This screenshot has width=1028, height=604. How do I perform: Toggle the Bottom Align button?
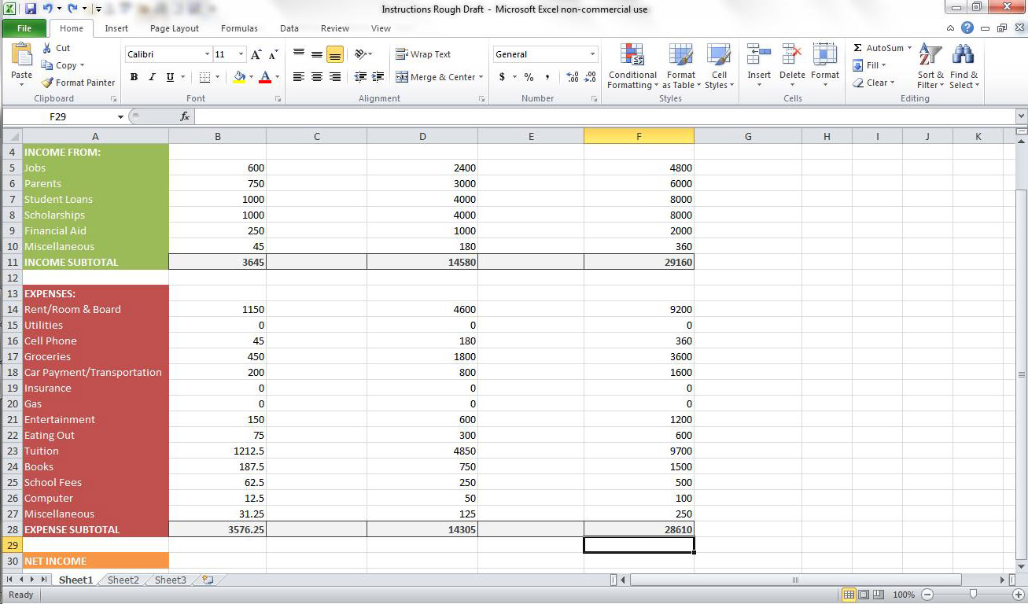[x=334, y=54]
